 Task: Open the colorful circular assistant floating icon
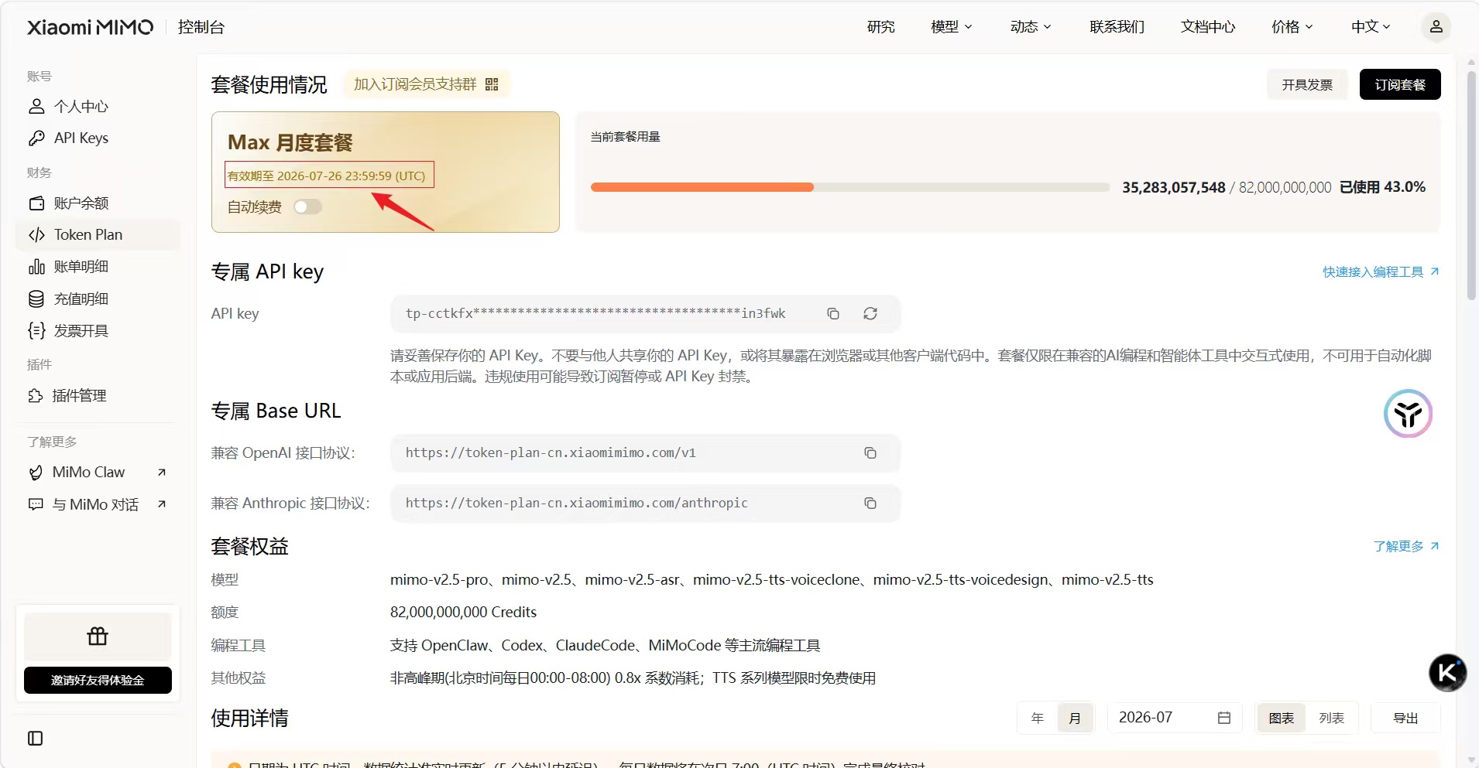(1408, 414)
